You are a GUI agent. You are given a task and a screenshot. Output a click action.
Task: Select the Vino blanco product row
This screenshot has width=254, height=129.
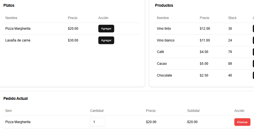click(x=204, y=40)
